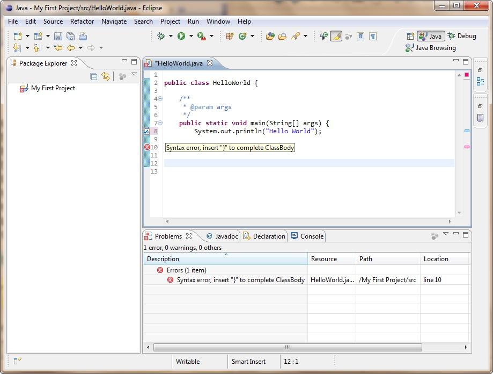
Task: Click the error marker on line 10
Action: point(147,147)
